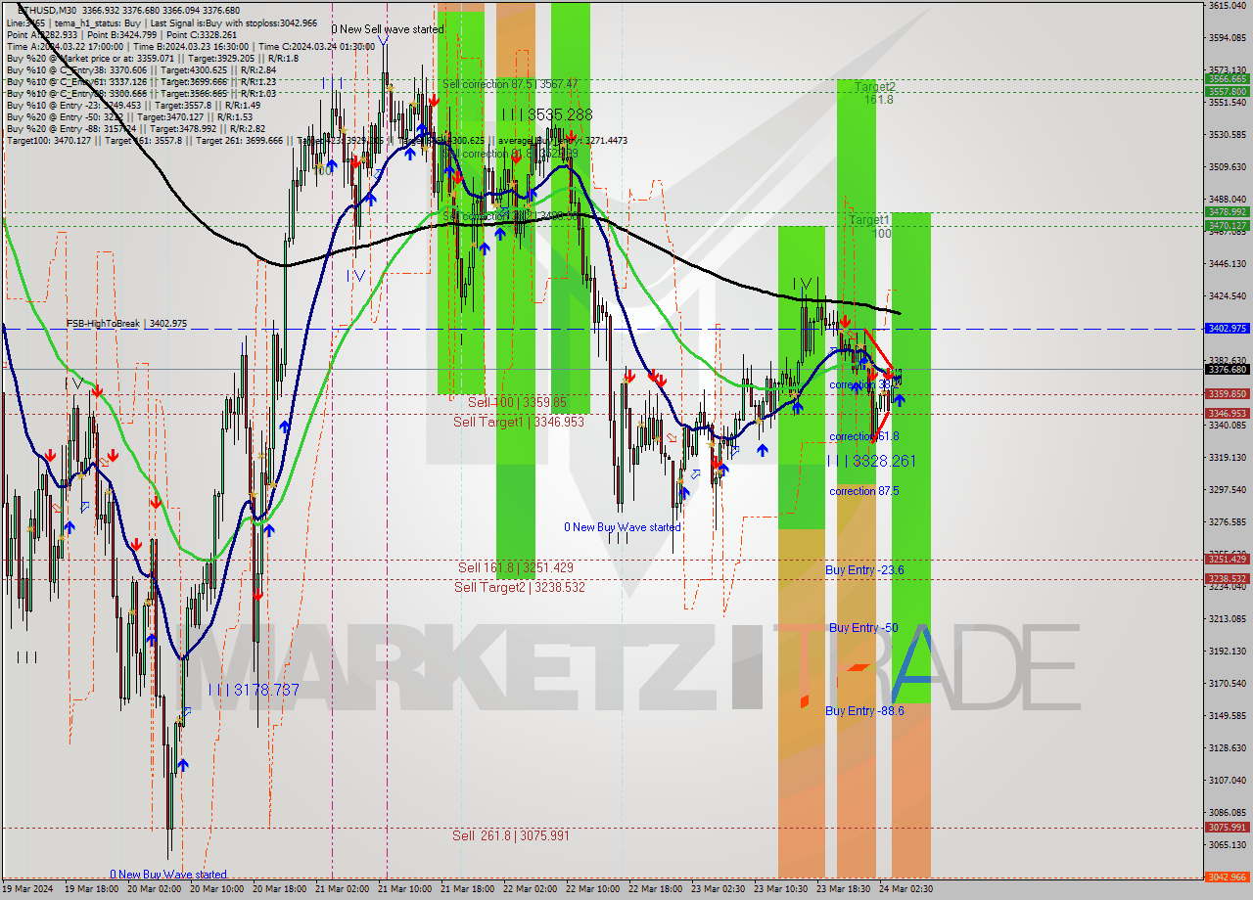Click the 3446.130 price scale value

[x=1227, y=264]
